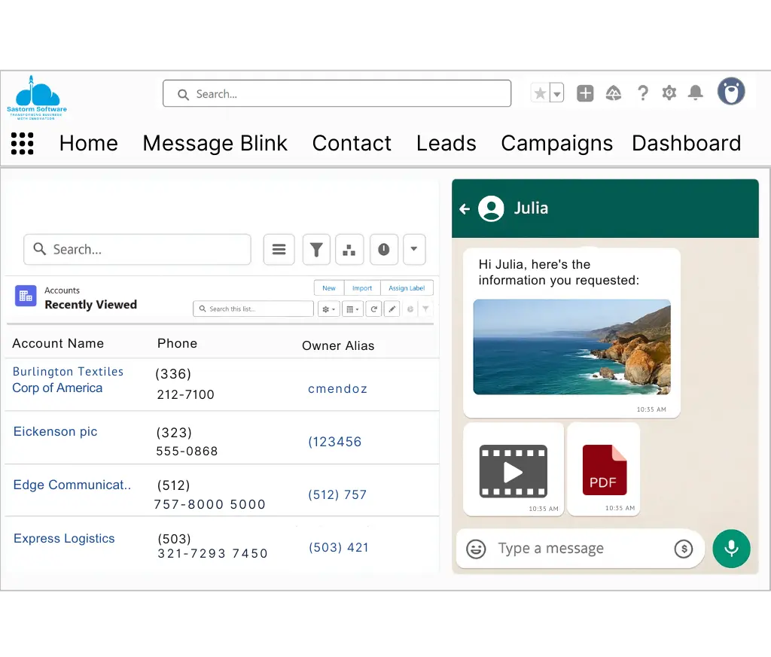Click the microphone voice message button

(x=731, y=549)
